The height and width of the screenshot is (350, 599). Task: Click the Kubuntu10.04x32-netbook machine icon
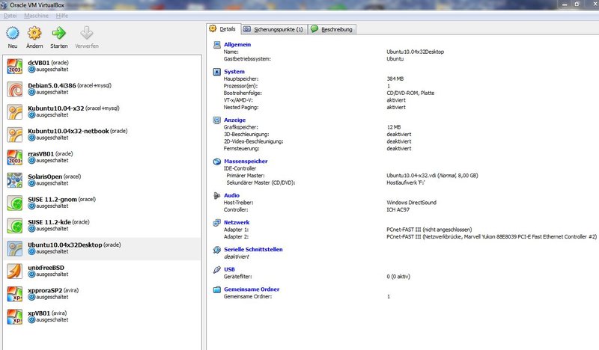click(15, 135)
